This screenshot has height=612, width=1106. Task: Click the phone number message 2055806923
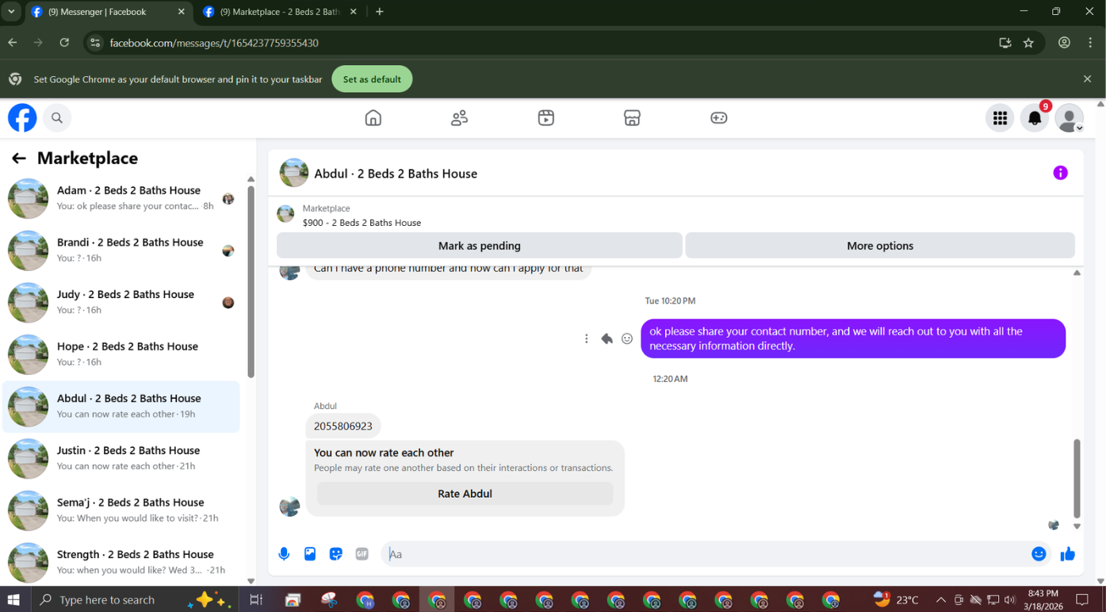[343, 426]
